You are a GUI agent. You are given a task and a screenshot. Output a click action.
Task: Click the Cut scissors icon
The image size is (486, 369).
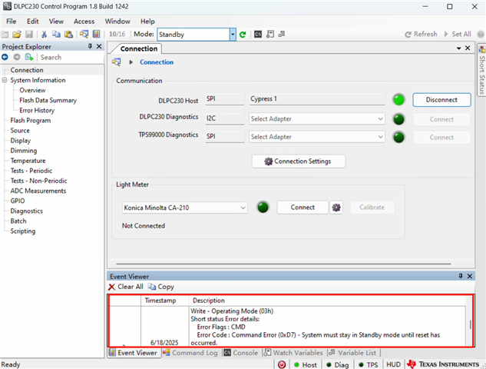click(44, 34)
